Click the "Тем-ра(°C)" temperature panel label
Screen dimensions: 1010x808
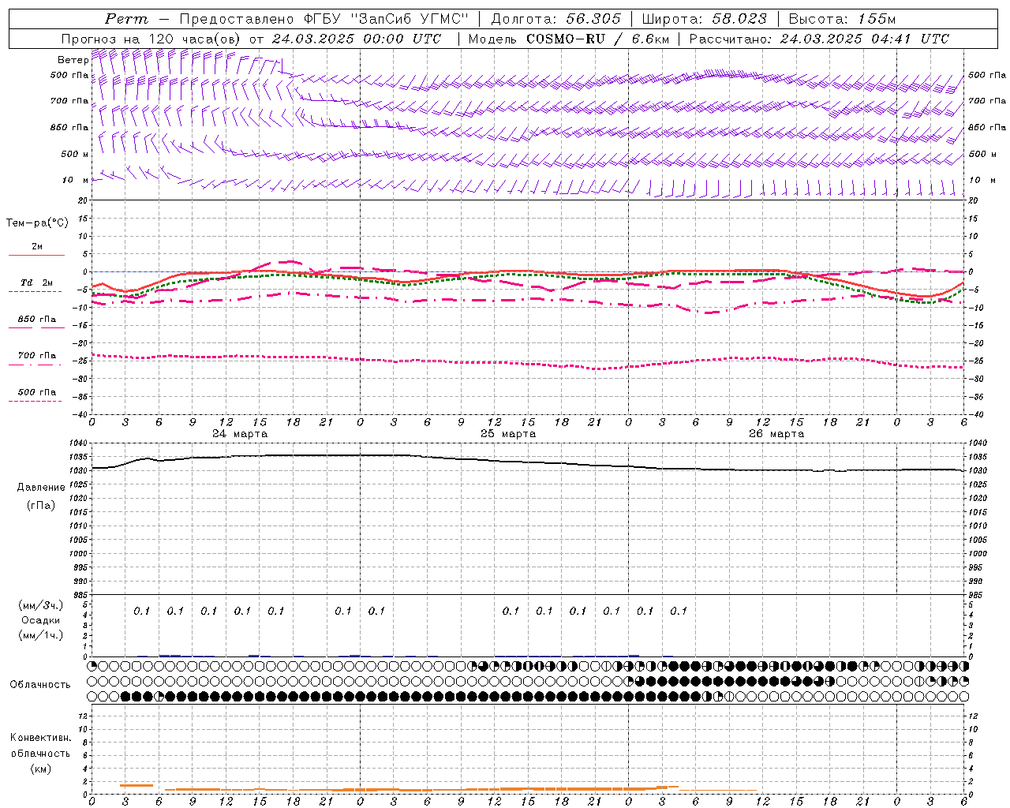coord(37,223)
